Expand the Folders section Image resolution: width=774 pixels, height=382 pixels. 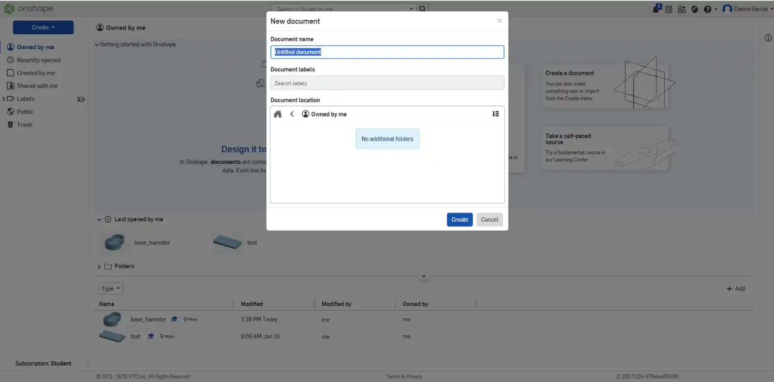coord(99,267)
